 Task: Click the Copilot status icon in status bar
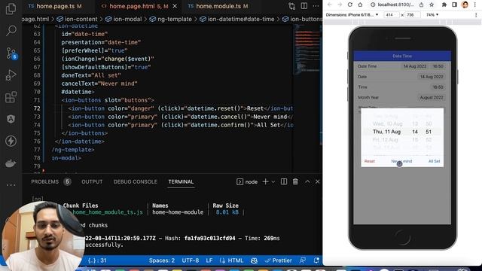coord(255,260)
